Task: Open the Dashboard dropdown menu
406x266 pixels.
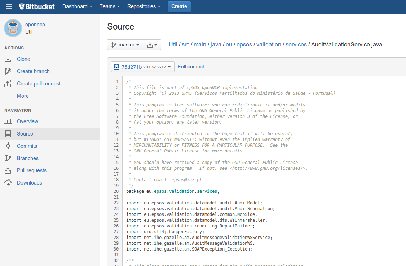Action: 77,6
